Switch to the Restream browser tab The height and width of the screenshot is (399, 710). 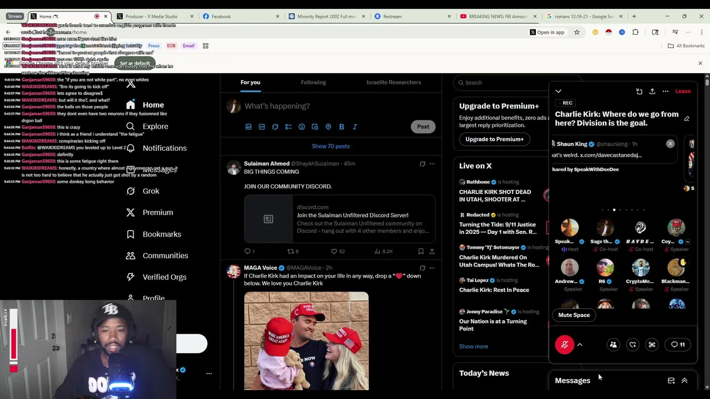click(x=413, y=17)
